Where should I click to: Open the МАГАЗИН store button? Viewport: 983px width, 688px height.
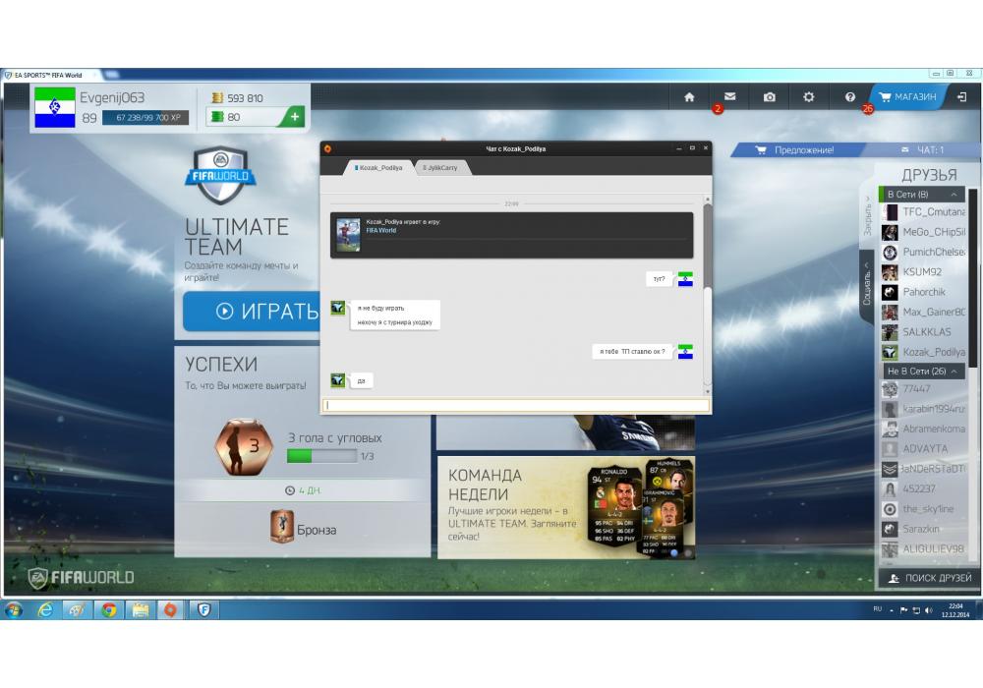pyautogui.click(x=907, y=97)
